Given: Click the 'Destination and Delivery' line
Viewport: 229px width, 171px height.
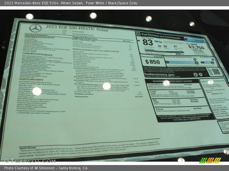Looking at the screenshot, I should (84, 94).
